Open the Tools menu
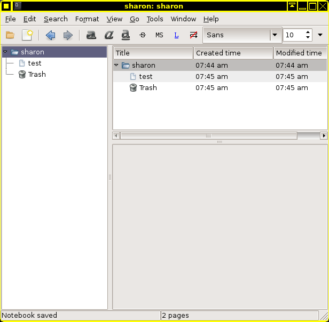 tap(155, 19)
